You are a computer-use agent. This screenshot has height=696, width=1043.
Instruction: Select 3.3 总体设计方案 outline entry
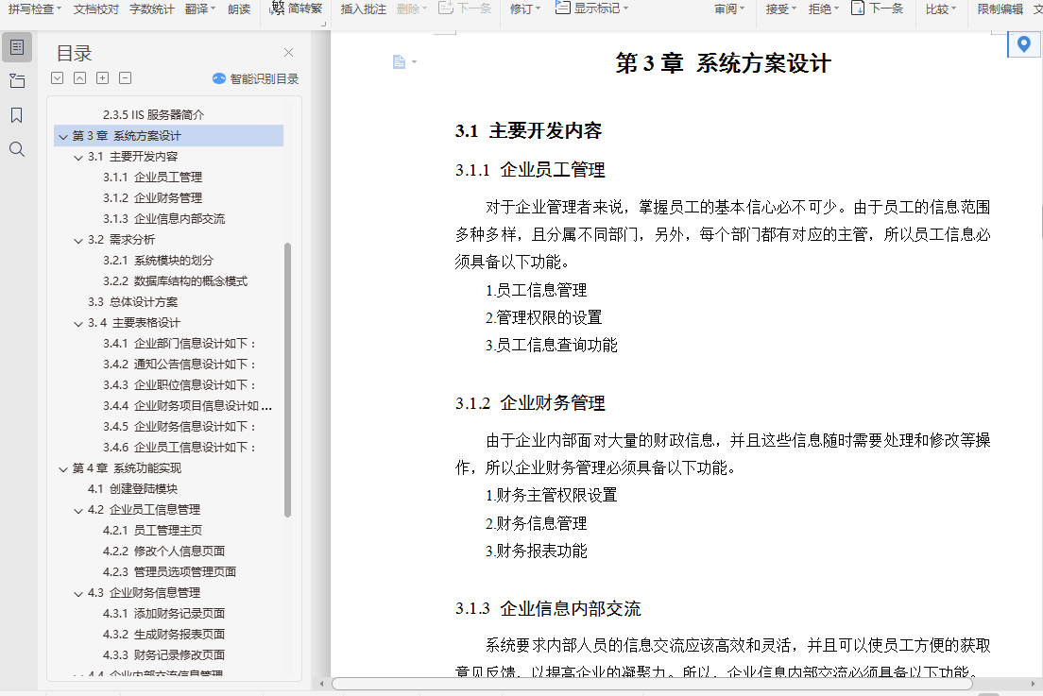coord(132,302)
